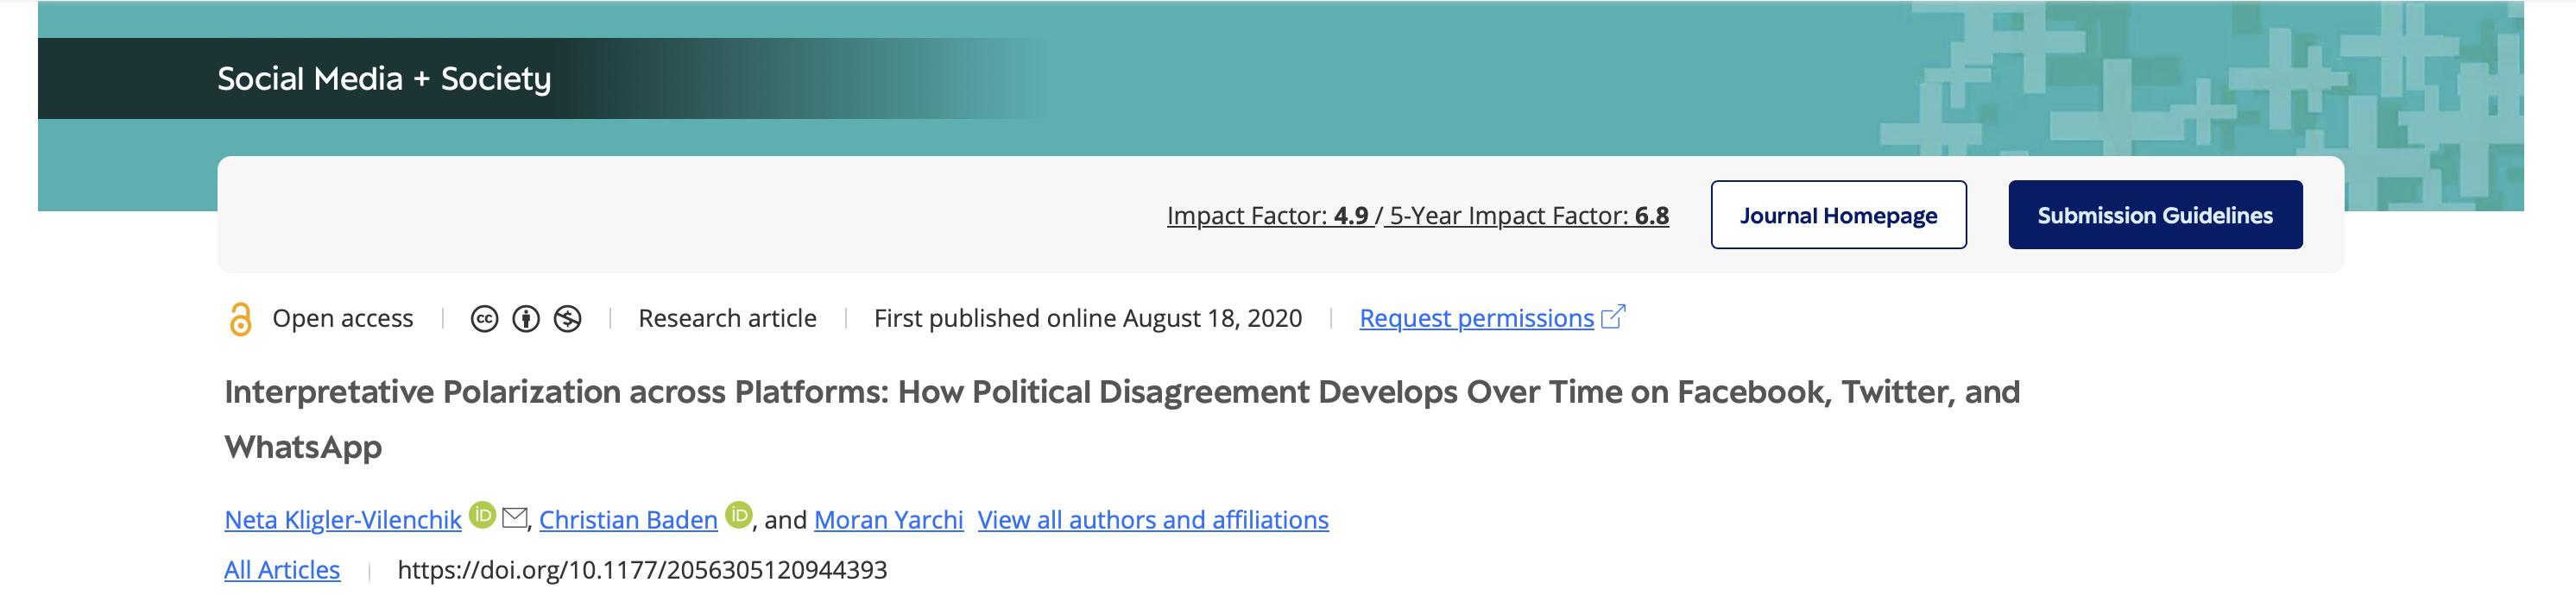Open Christian Baden's ORCID iD icon
Viewport: 2576px width, 595px height.
739,515
